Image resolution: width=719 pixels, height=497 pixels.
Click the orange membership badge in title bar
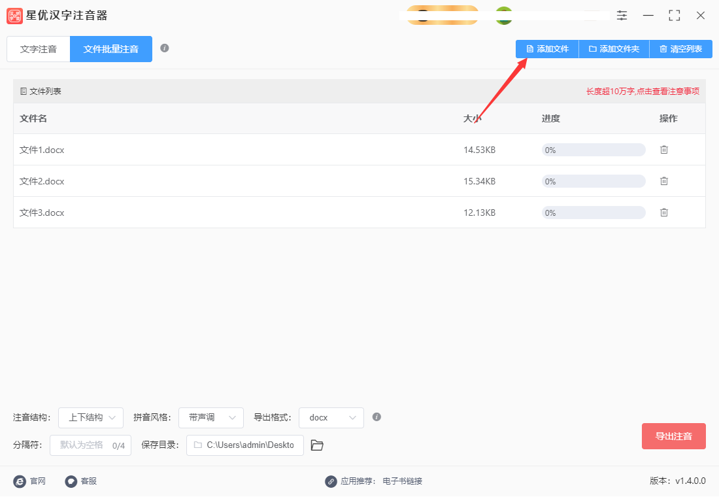click(x=442, y=15)
